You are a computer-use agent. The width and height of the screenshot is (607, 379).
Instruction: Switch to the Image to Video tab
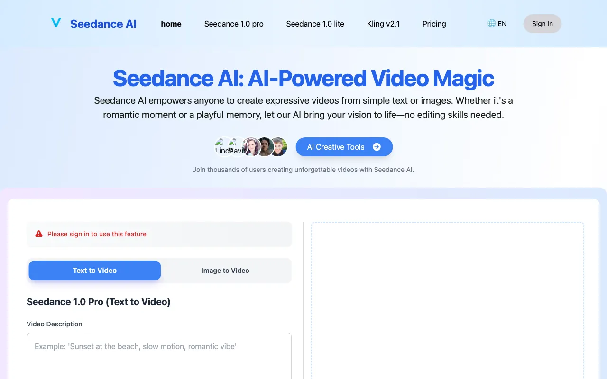(x=225, y=271)
